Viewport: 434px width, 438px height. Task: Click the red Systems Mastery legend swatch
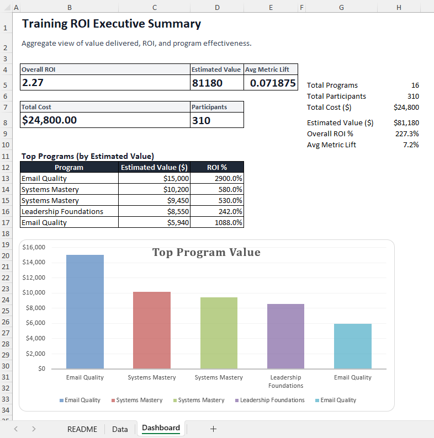click(113, 400)
